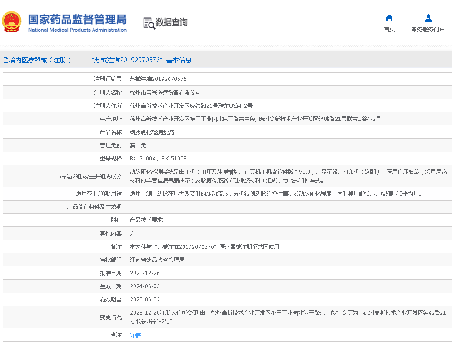
Task: Click the house icon above 首页
Action: [389, 18]
